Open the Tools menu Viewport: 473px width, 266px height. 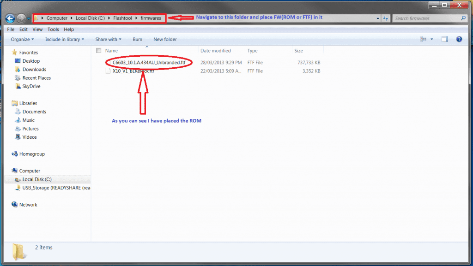(53, 29)
